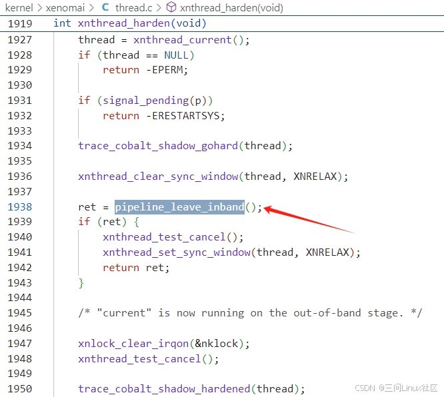Image resolution: width=444 pixels, height=397 pixels.
Task: Expand chevron after kernel breadcrumb
Action: [40, 8]
